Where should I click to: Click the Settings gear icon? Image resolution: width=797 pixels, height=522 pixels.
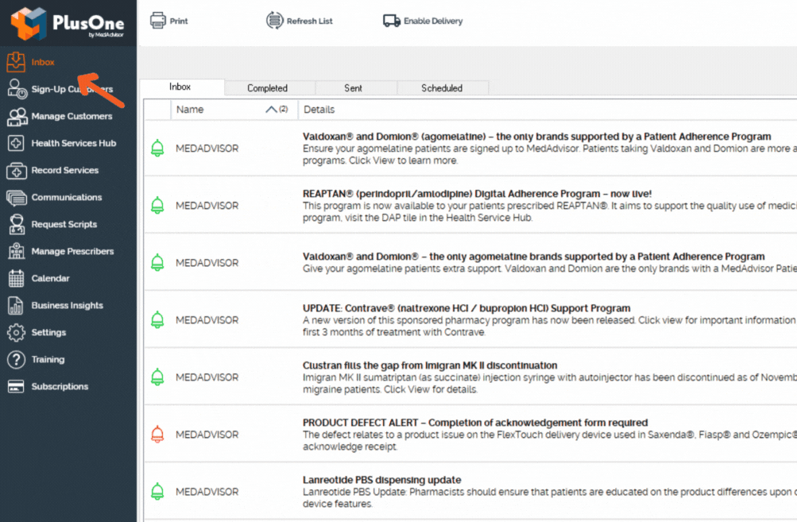(16, 333)
